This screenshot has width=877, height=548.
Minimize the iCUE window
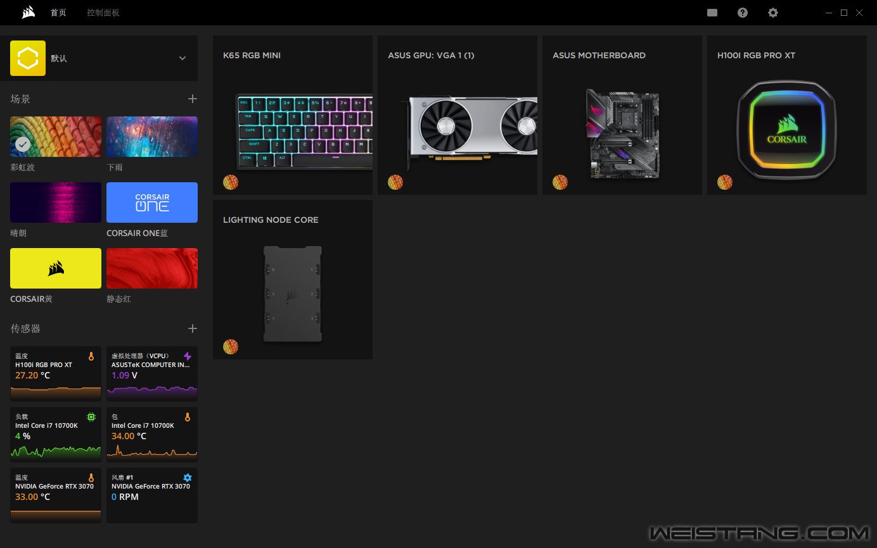tap(829, 13)
